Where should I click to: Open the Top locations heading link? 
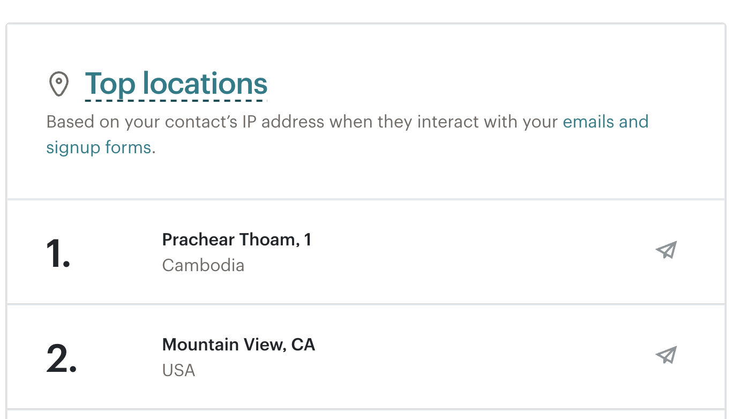point(176,84)
